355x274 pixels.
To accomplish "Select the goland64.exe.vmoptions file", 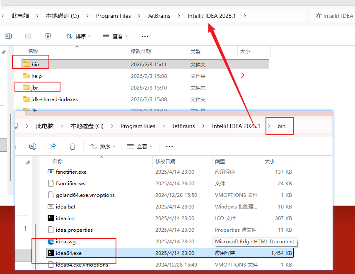I will 81,195.
